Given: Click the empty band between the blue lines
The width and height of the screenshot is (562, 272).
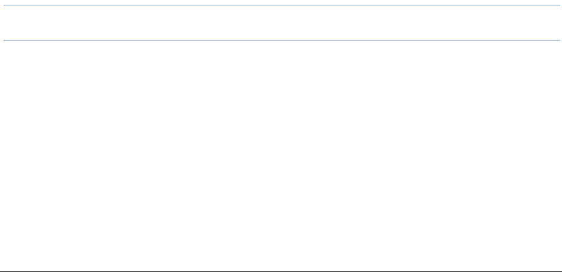Looking at the screenshot, I should coord(281,23).
